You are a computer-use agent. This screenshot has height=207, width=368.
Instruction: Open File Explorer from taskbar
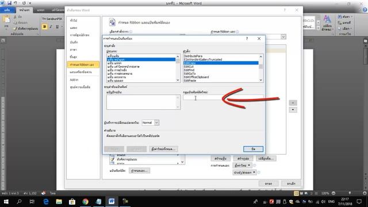pyautogui.click(x=59, y=202)
